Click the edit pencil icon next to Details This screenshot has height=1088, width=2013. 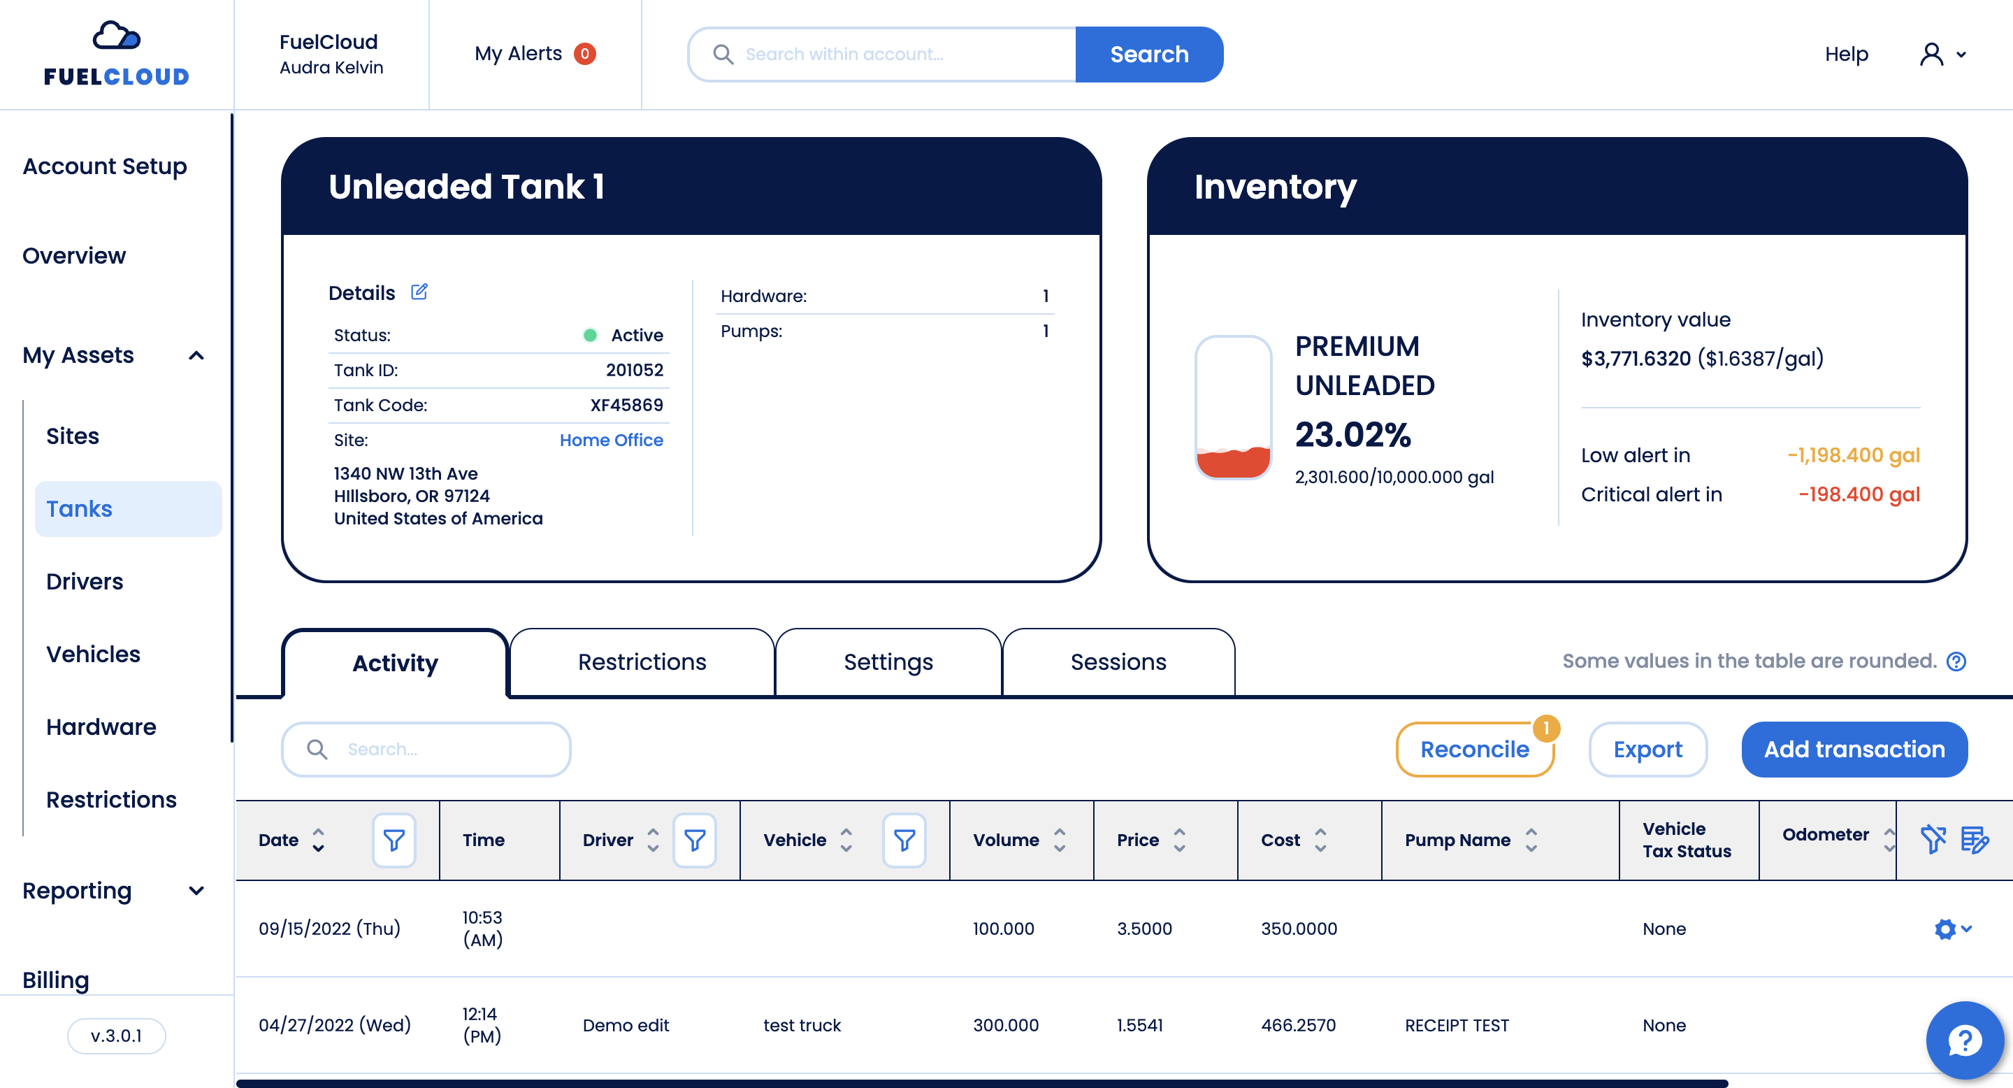(419, 292)
